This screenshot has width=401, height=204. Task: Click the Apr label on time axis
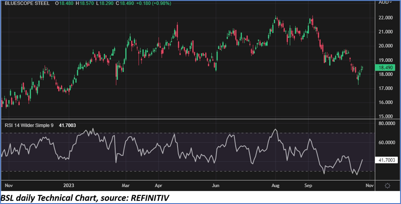pyautogui.click(x=159, y=185)
